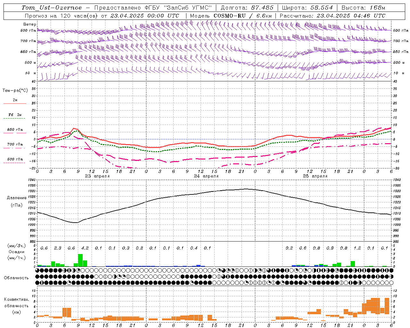This screenshot has width=410, height=328.
Task: Select the text "Широта: 58.554"
Action: (x=307, y=8)
